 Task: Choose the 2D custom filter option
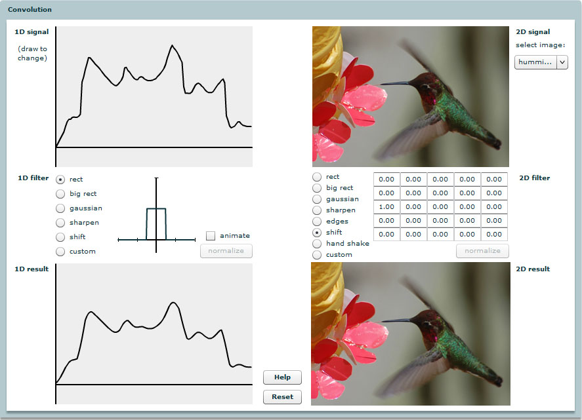coord(318,255)
